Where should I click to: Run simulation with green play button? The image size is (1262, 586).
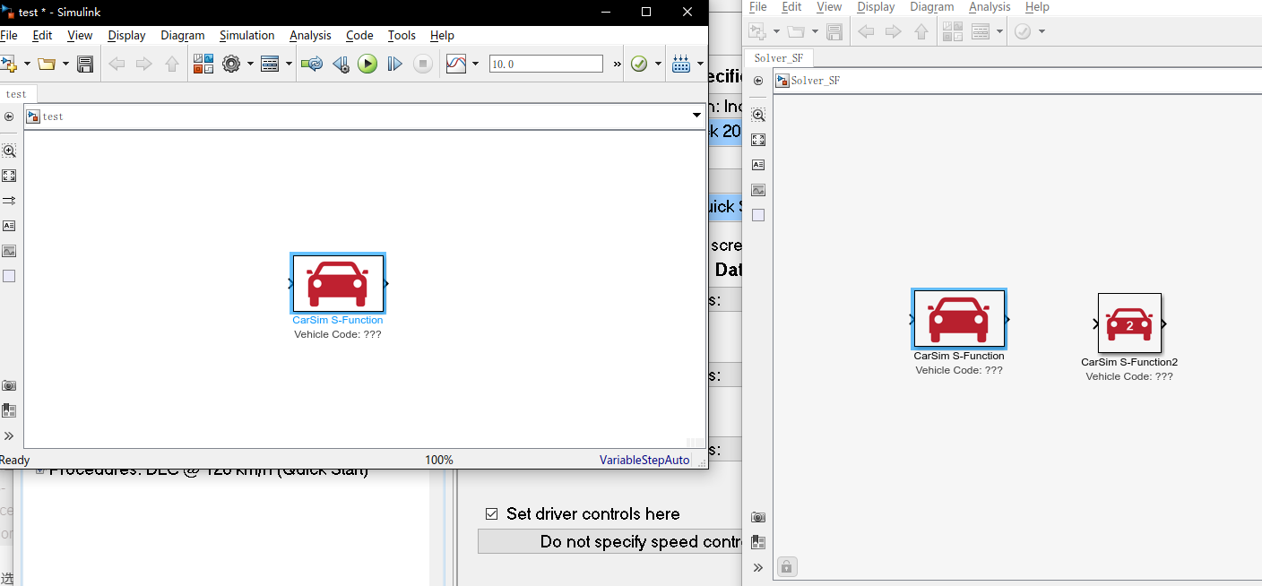[367, 64]
